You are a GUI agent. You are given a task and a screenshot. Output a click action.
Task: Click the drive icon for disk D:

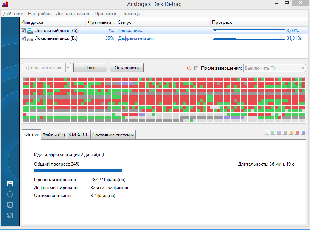coord(30,39)
